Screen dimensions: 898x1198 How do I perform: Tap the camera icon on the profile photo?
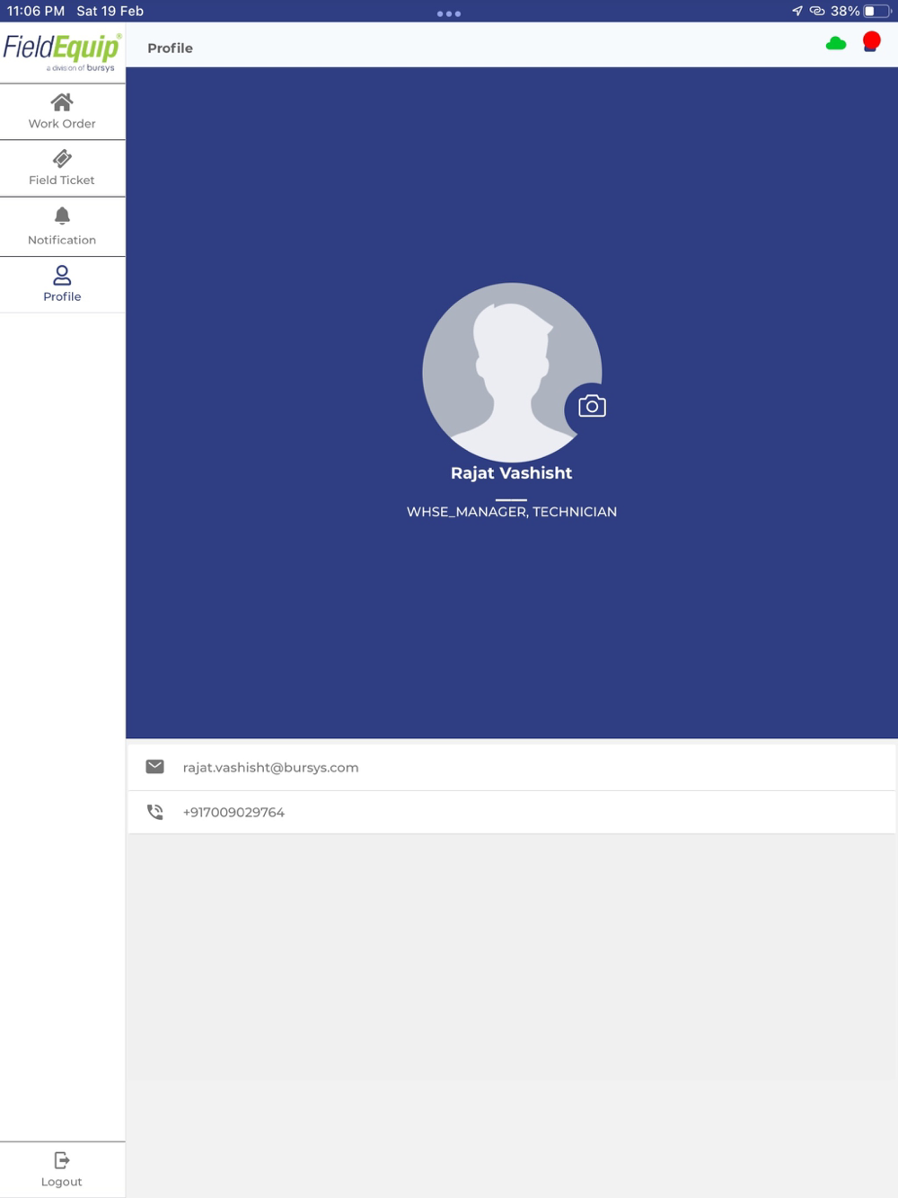tap(592, 406)
